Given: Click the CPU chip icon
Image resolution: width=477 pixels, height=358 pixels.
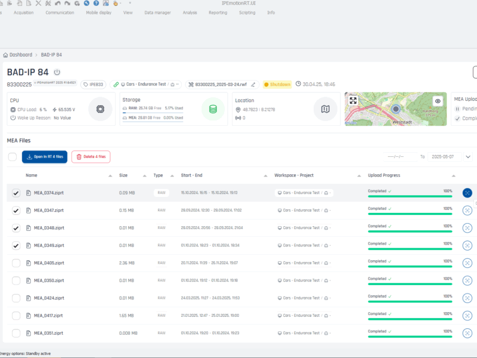Looking at the screenshot, I should (100, 109).
